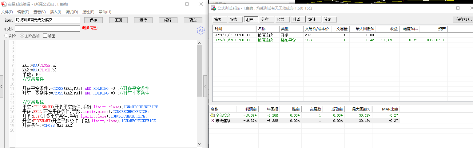Image resolution: width=473 pixels, height=148 pixels.
Task: Click the folder icon beside 全部综合
Action: click(213, 115)
